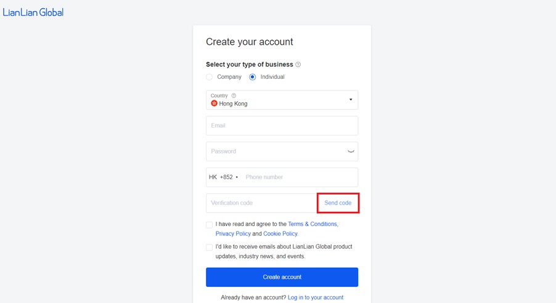The width and height of the screenshot is (556, 303).
Task: Focus the Verification code field
Action: [x=261, y=203]
